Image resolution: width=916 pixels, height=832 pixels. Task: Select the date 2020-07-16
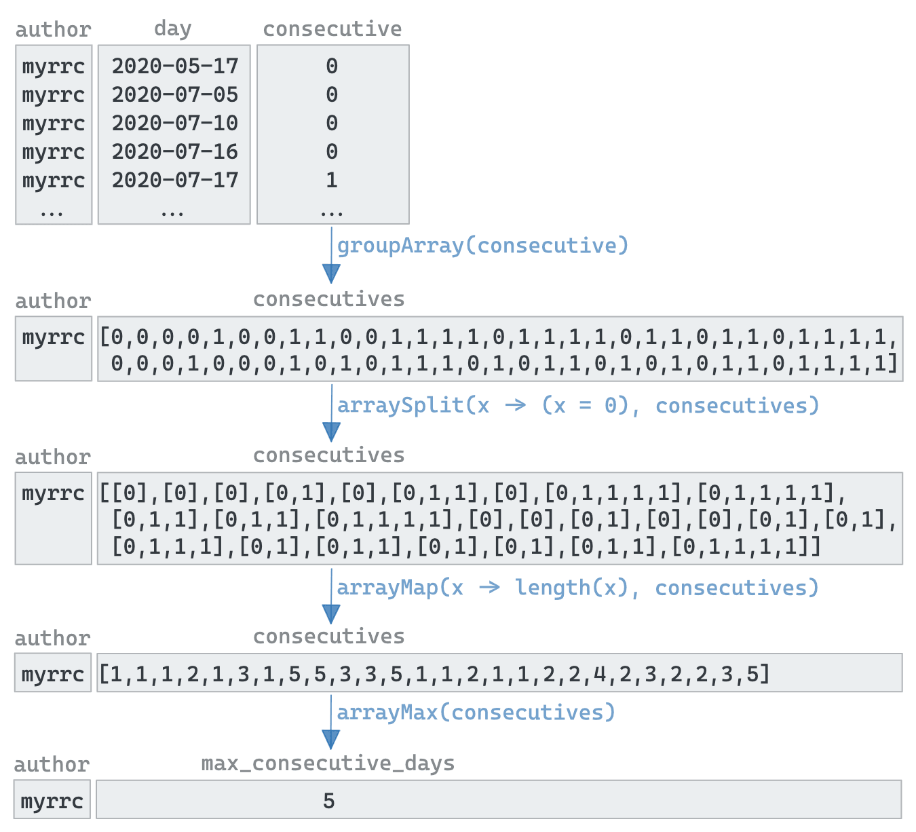[175, 152]
